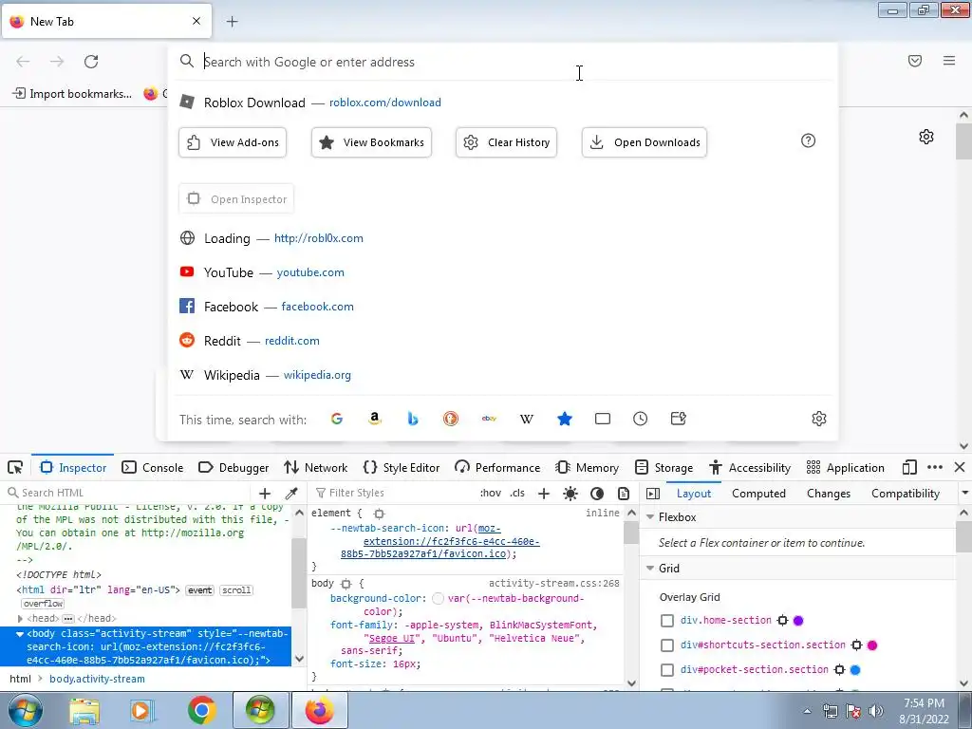Check the div.home-section grid overlay checkbox
This screenshot has height=729, width=972.
point(667,621)
